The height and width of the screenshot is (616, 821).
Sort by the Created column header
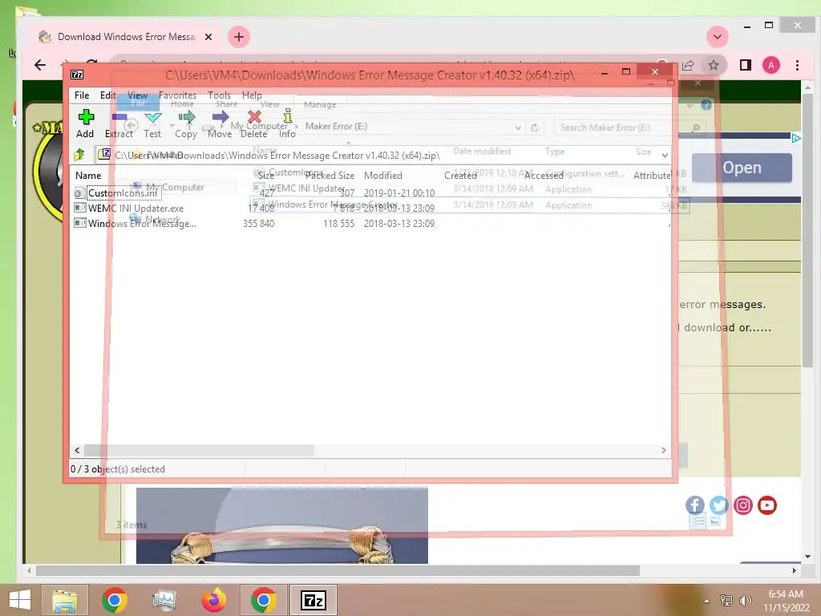pos(461,176)
